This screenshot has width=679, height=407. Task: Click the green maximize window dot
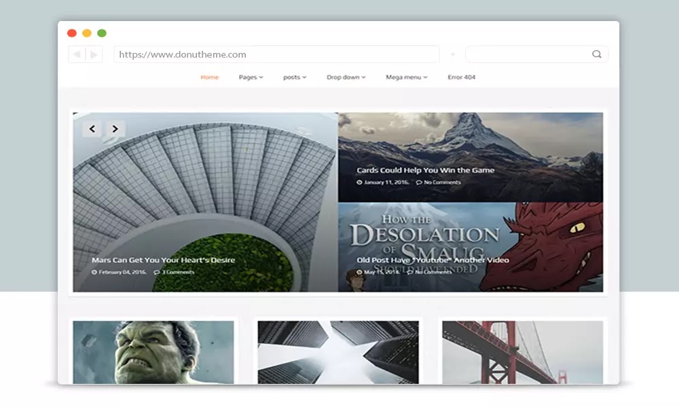coord(102,33)
